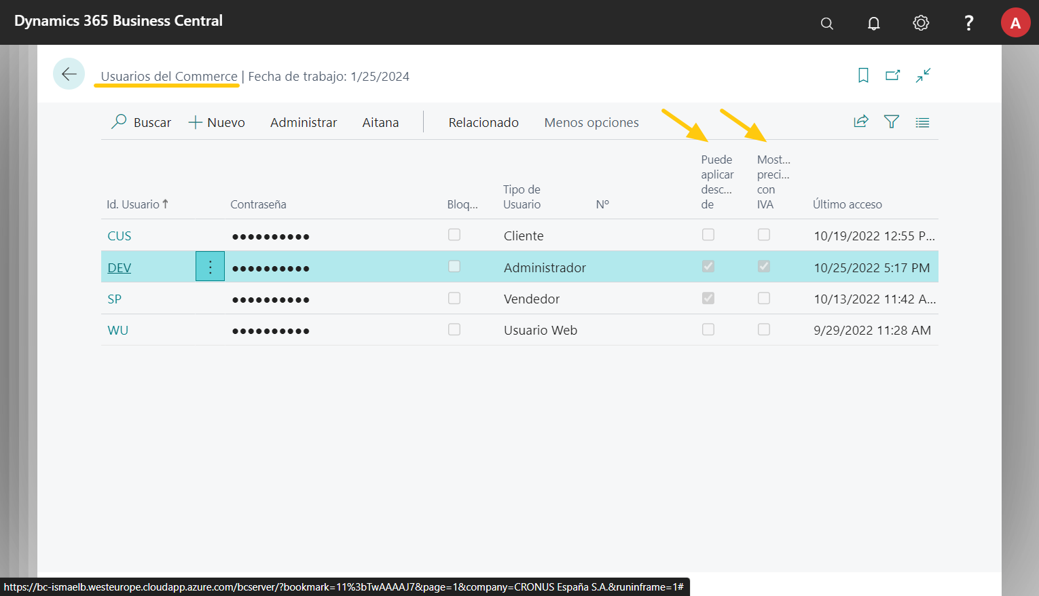Click the Usuarios del Commerce title

pos(169,76)
